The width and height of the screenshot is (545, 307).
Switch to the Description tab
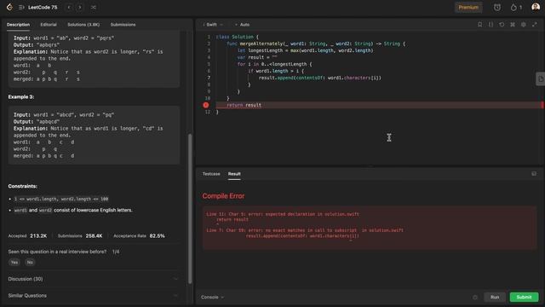(18, 25)
